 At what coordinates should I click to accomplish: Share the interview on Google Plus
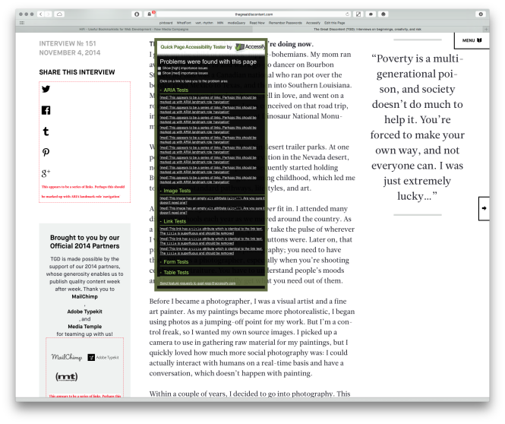(46, 173)
